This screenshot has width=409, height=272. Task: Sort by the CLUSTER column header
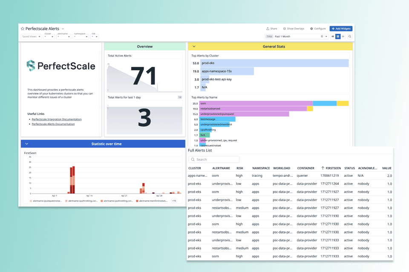tap(195, 168)
